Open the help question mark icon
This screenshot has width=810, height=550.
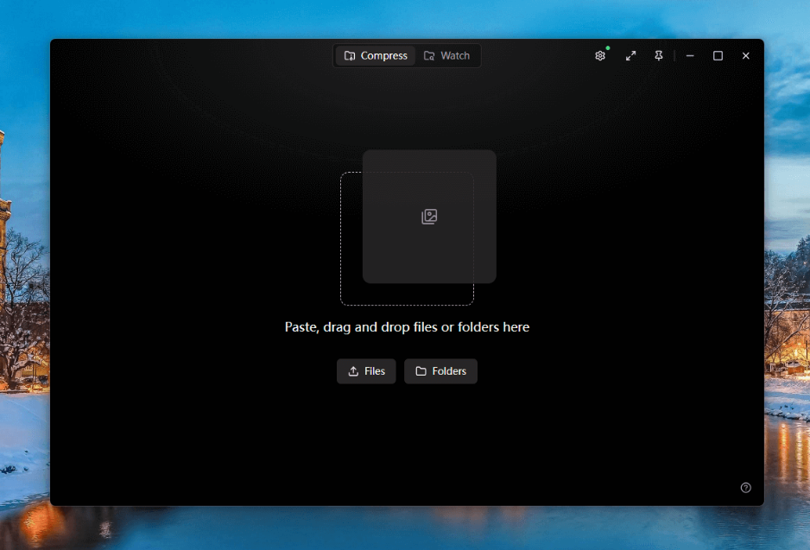point(746,488)
